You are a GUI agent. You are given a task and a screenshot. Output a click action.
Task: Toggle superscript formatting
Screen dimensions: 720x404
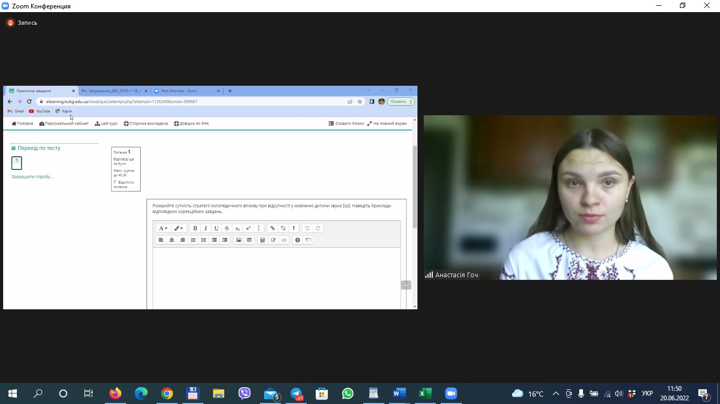pyautogui.click(x=248, y=228)
